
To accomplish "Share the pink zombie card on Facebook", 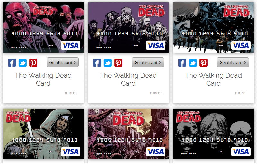I will pyautogui.click(x=12, y=63).
